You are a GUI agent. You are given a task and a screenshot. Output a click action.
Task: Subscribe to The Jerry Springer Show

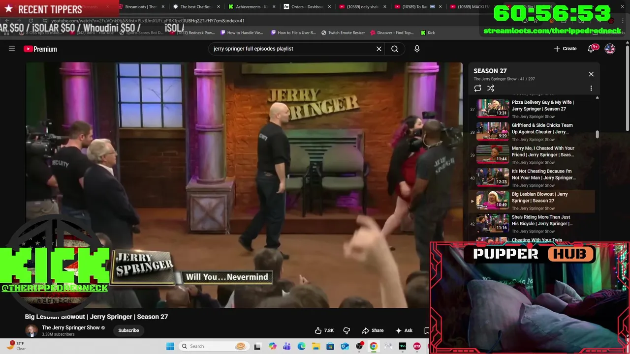click(x=128, y=330)
